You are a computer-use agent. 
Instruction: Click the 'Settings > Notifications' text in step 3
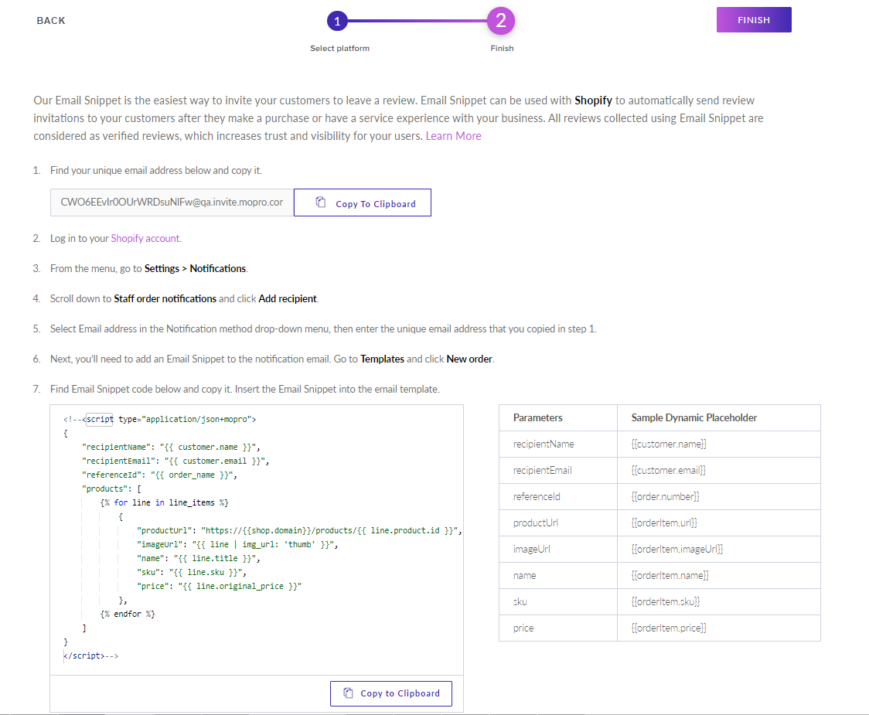point(195,268)
